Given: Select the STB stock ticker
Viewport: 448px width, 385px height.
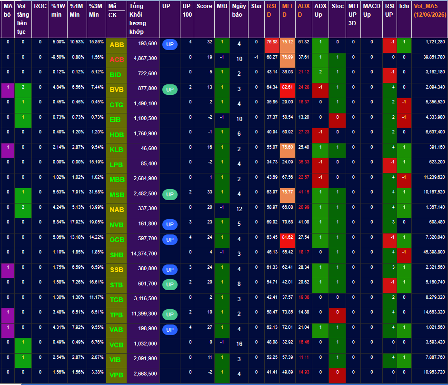Looking at the screenshot, I should (116, 285).
